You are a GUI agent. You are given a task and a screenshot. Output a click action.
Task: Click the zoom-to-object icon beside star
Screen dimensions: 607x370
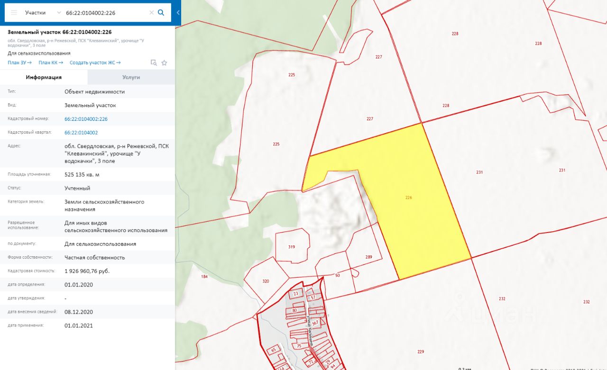153,63
